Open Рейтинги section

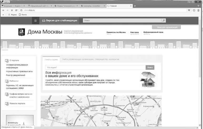(14, 81)
